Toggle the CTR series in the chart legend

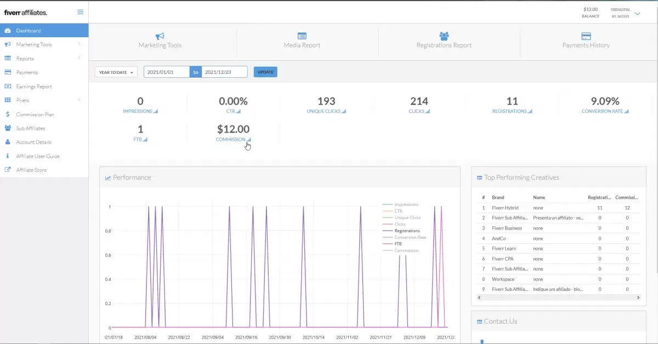tap(392, 211)
